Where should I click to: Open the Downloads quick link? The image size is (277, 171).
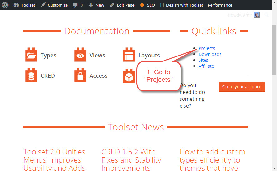(210, 54)
